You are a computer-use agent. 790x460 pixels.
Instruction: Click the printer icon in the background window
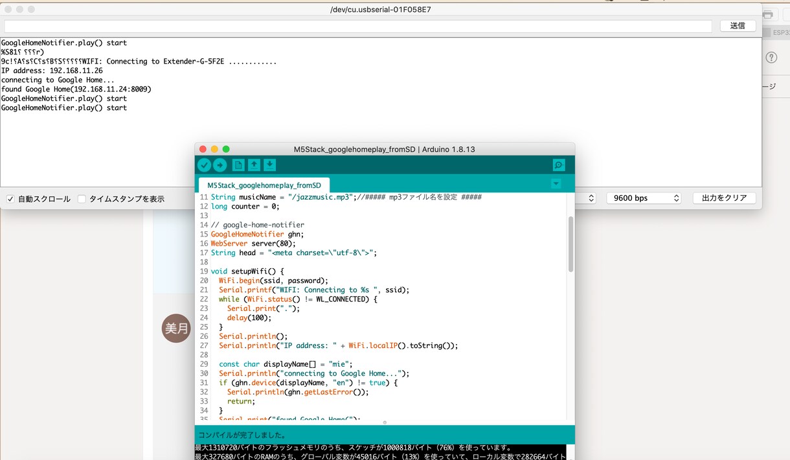(x=768, y=14)
